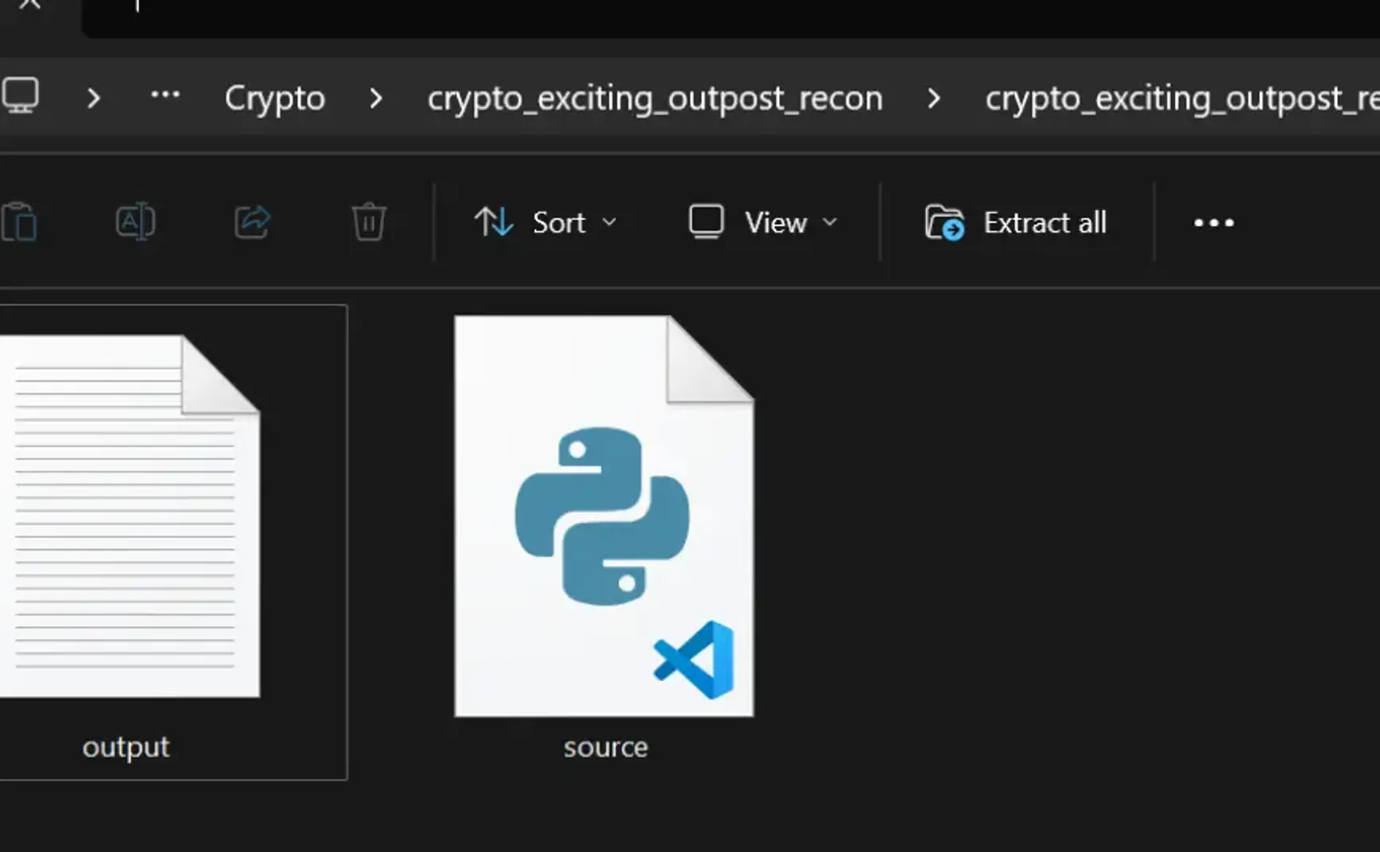Open the Share dialog

click(252, 223)
